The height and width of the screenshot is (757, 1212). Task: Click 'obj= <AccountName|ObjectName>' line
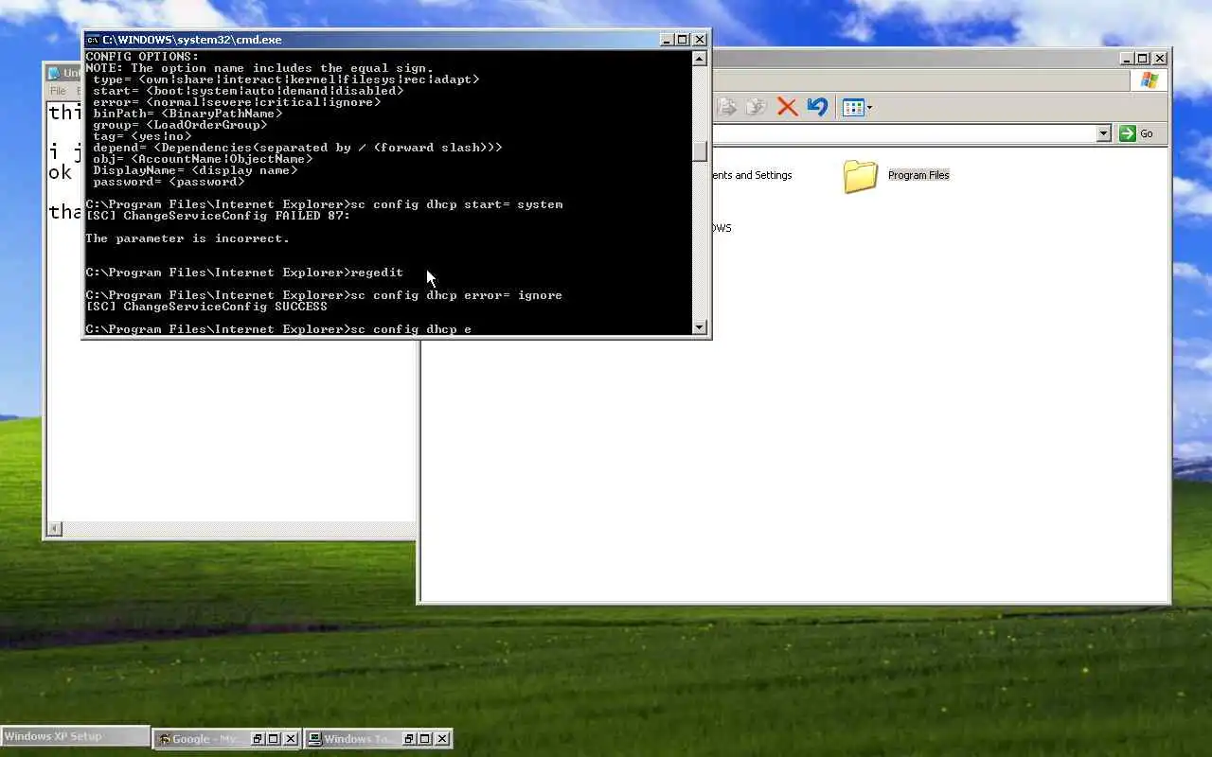(203, 159)
